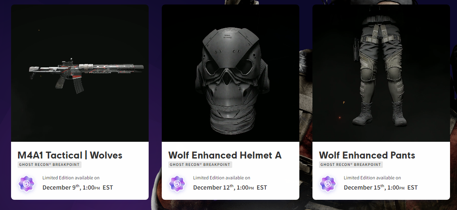Select the Wolf Enhanced Helmet A title

coord(225,155)
